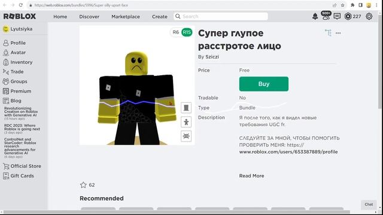Click the Lyutsiyka username in sidebar
Viewport: 383px width, 215px height.
[22, 29]
